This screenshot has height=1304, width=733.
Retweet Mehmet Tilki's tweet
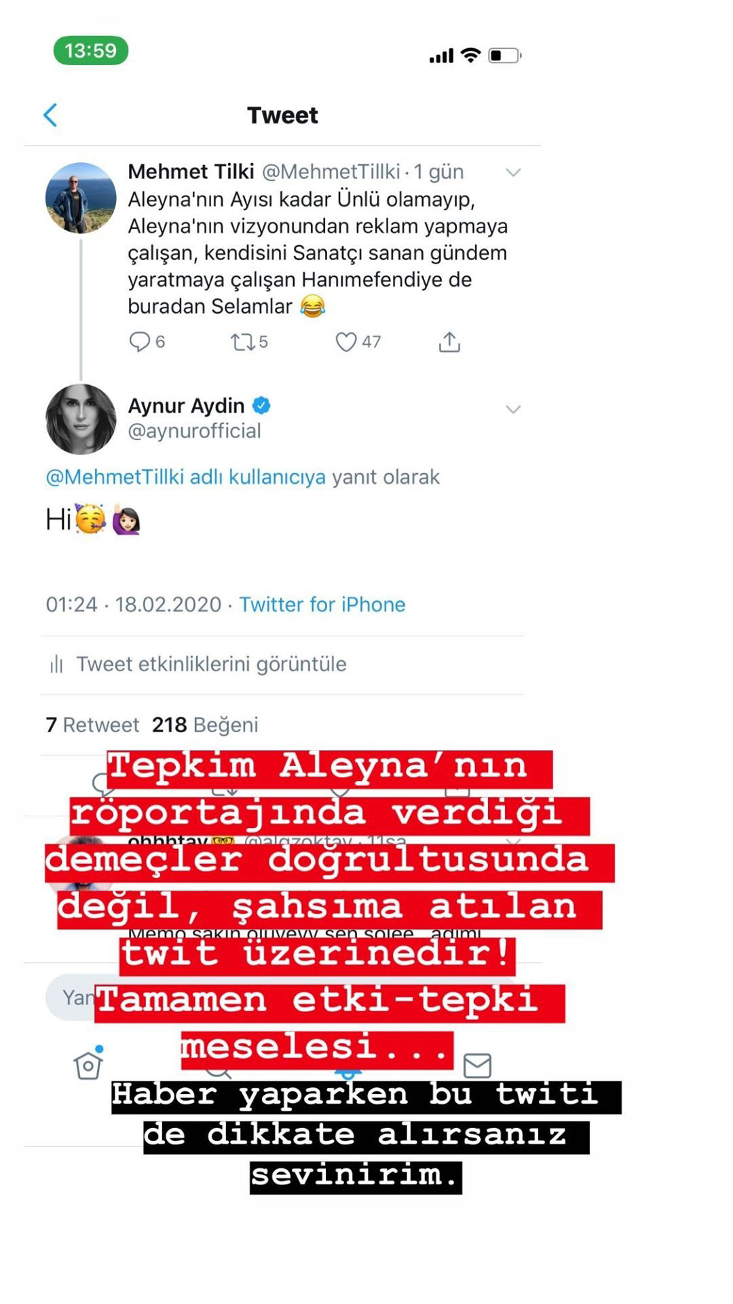[249, 342]
